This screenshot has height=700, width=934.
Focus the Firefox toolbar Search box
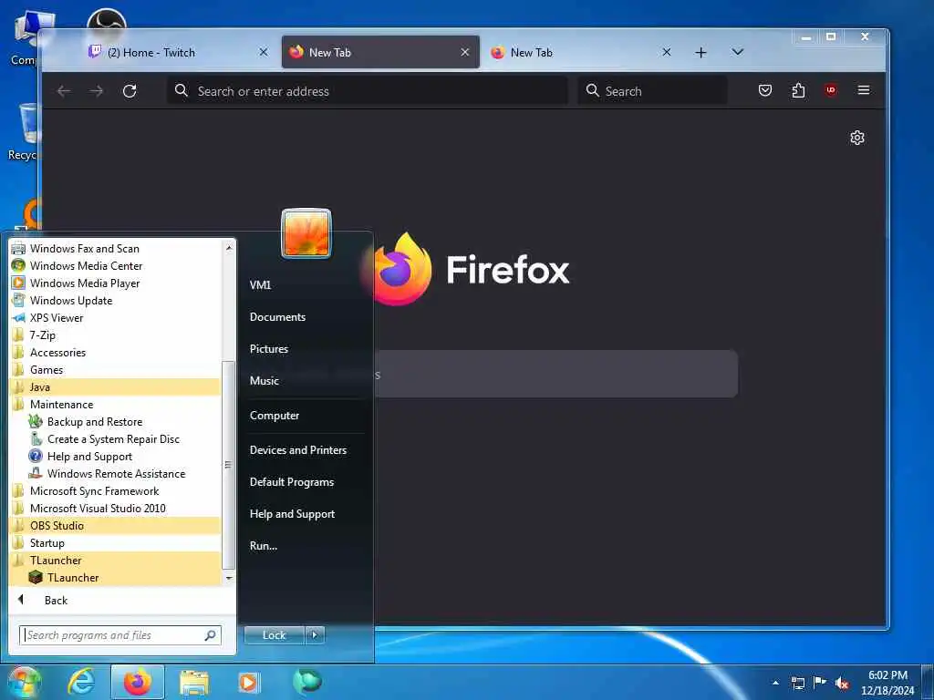(x=652, y=91)
